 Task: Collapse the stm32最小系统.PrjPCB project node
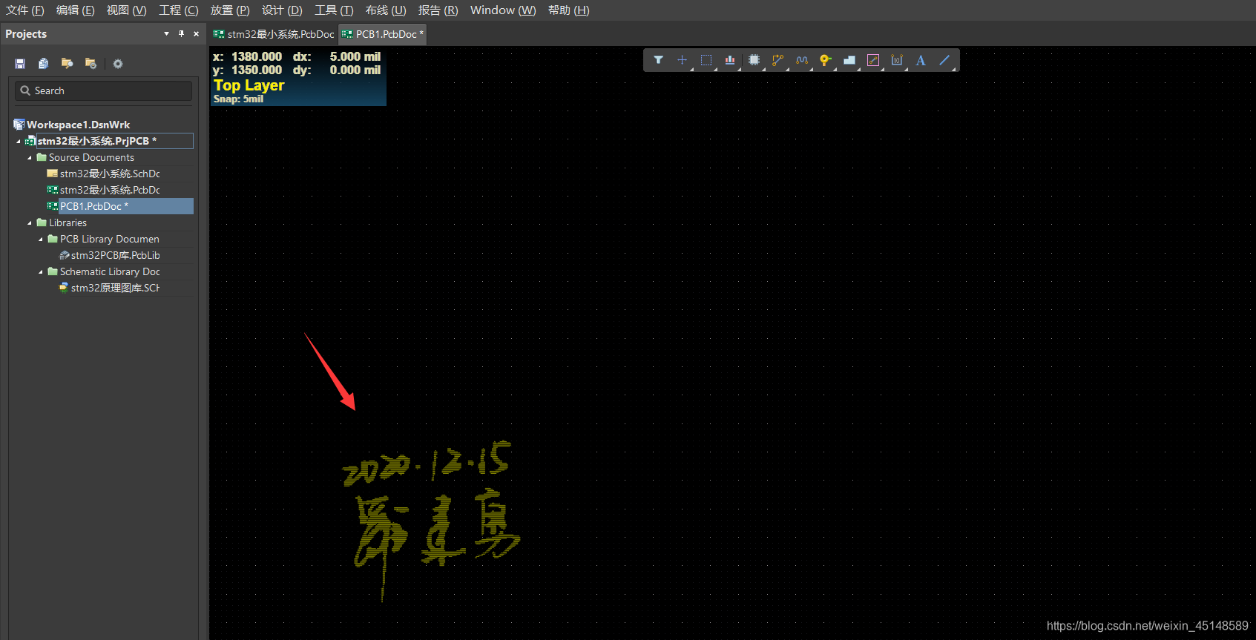(19, 141)
